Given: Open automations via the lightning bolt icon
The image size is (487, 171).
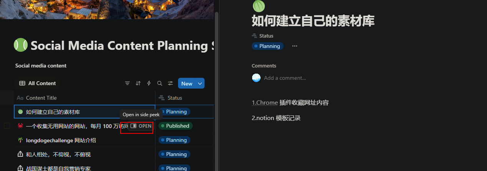Looking at the screenshot, I should click(x=149, y=83).
